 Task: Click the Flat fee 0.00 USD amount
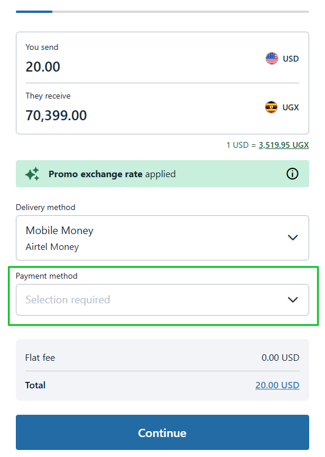[x=280, y=358]
